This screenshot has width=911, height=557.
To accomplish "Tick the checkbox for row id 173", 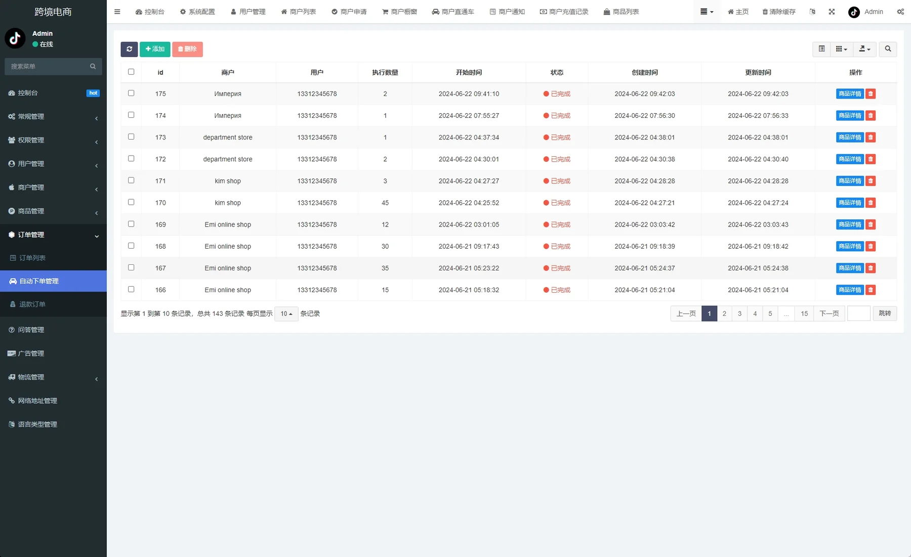I will coord(131,136).
